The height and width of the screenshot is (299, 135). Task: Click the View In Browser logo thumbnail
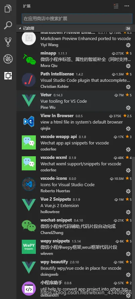[x=29, y=122]
